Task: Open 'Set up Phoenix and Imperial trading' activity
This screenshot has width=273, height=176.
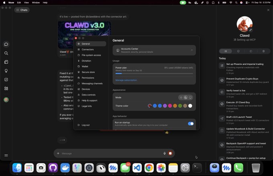Action: coord(244,68)
